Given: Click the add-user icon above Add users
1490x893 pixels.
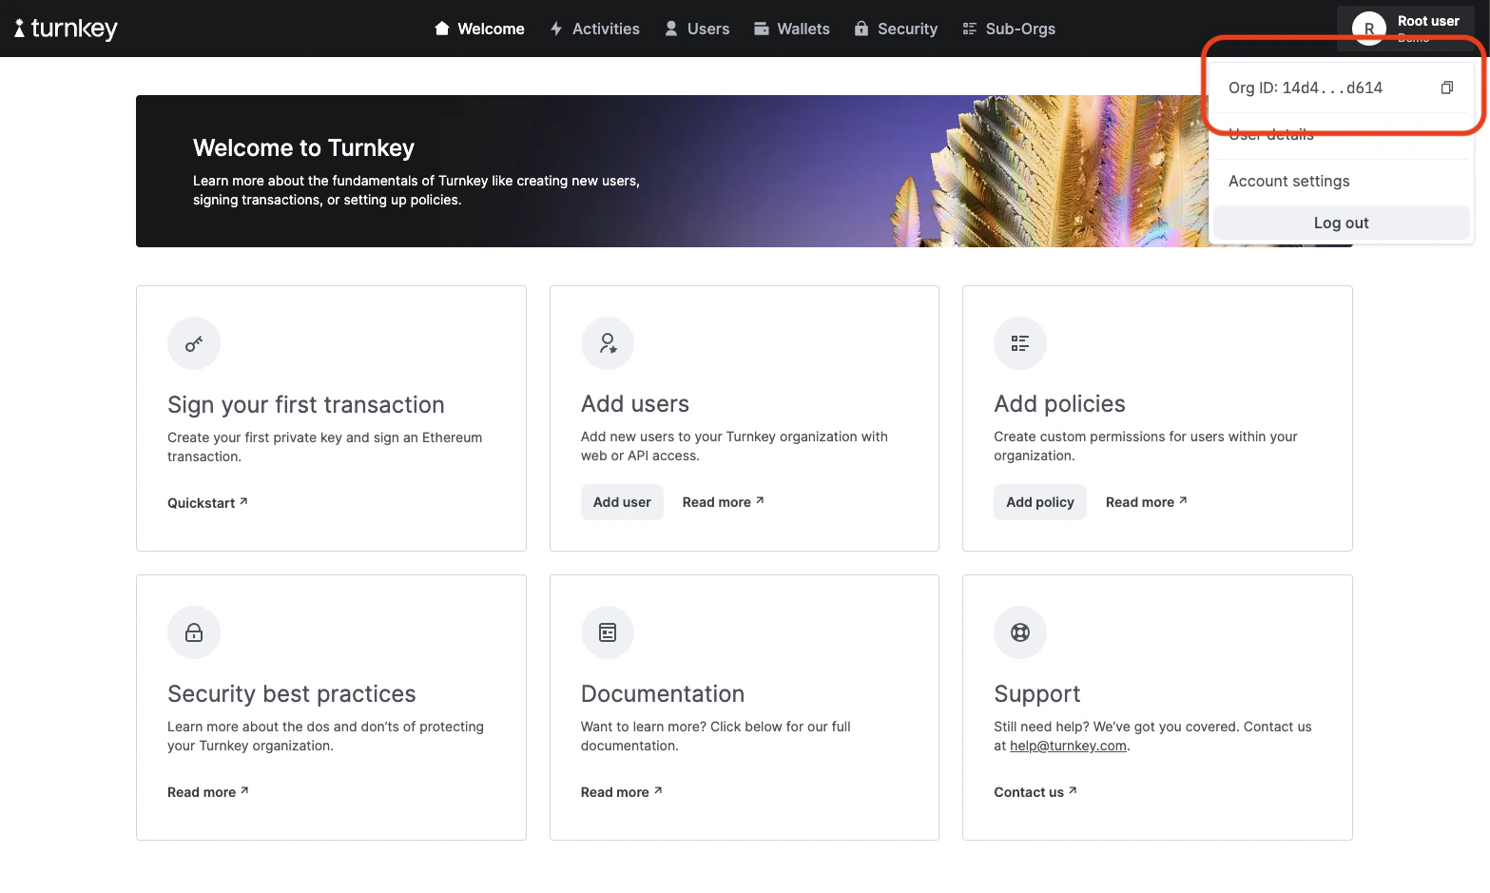Looking at the screenshot, I should tap(607, 343).
